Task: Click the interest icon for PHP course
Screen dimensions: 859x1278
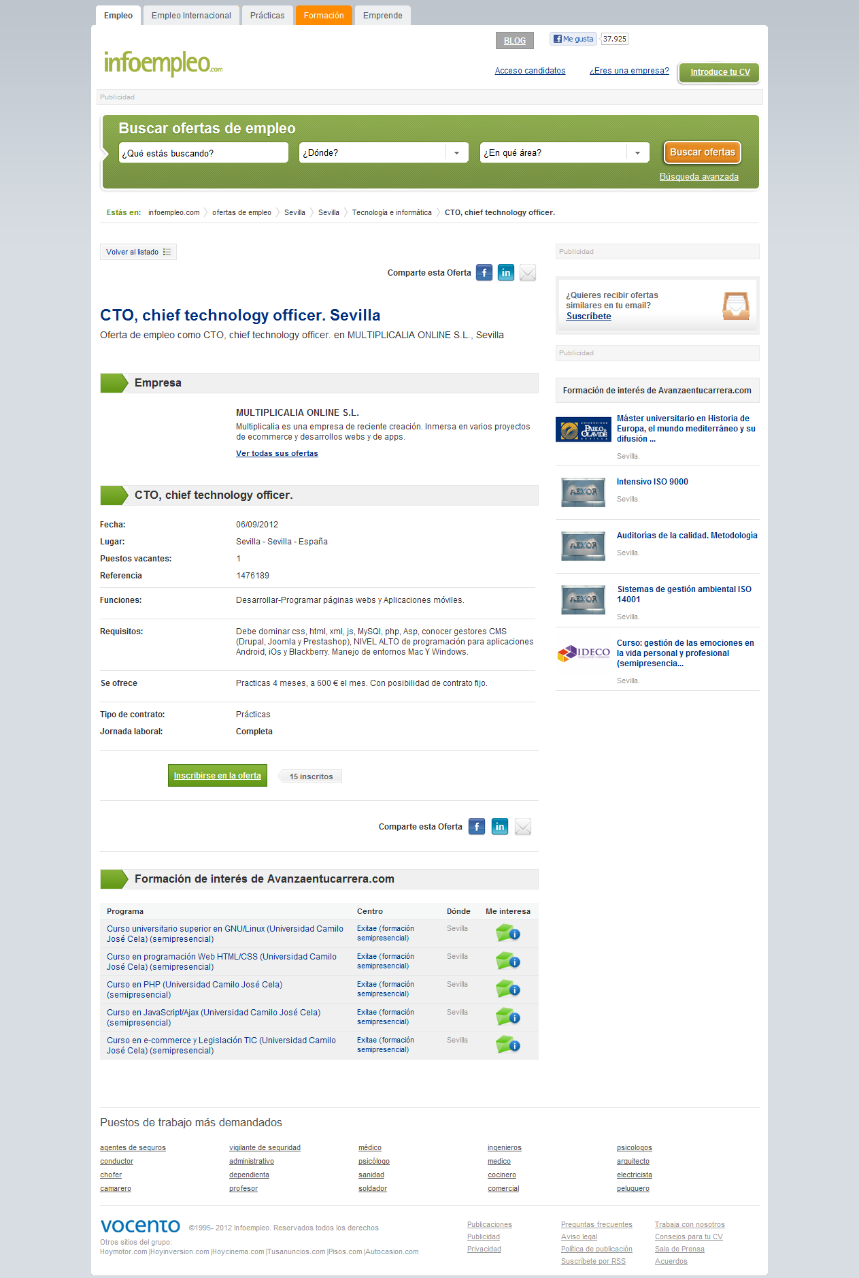Action: click(508, 989)
